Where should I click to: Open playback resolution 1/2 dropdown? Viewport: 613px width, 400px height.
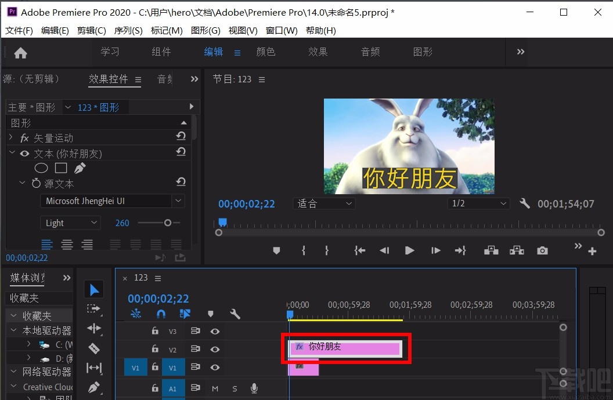click(x=478, y=203)
